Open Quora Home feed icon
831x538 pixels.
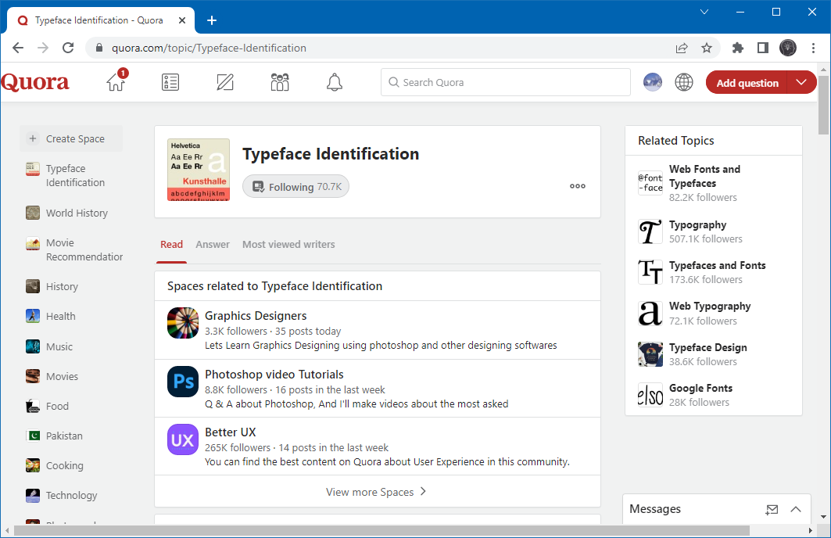tap(116, 82)
